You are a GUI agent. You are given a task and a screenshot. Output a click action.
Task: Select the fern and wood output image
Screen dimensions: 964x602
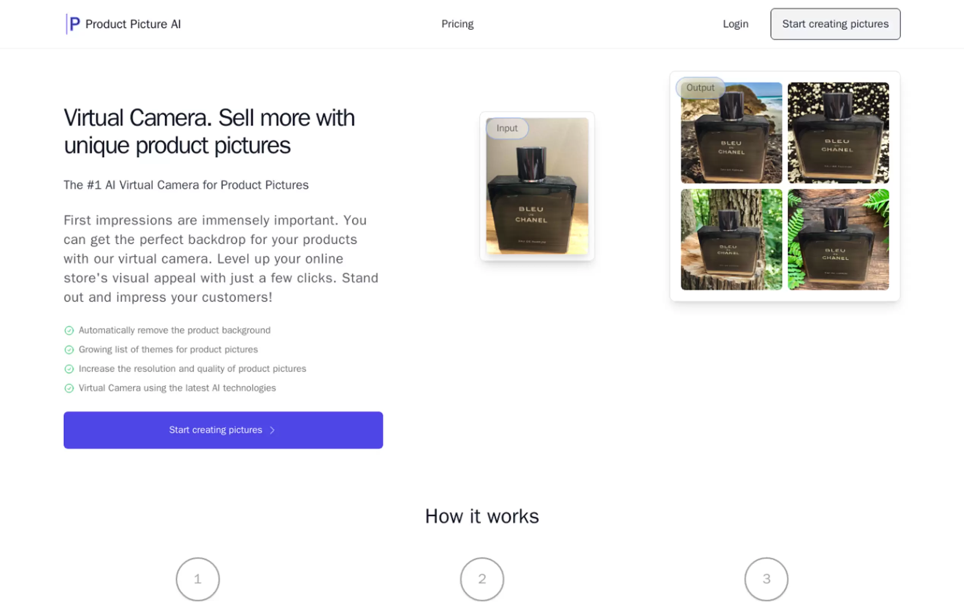[838, 239]
